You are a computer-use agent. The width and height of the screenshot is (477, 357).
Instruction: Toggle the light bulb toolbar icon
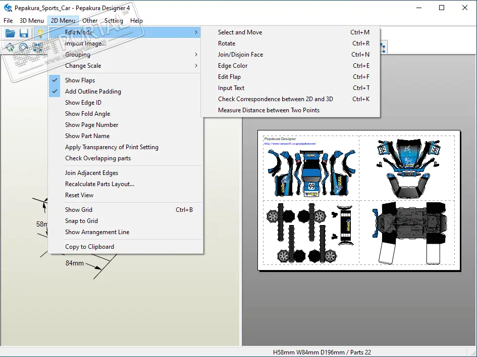pyautogui.click(x=40, y=33)
